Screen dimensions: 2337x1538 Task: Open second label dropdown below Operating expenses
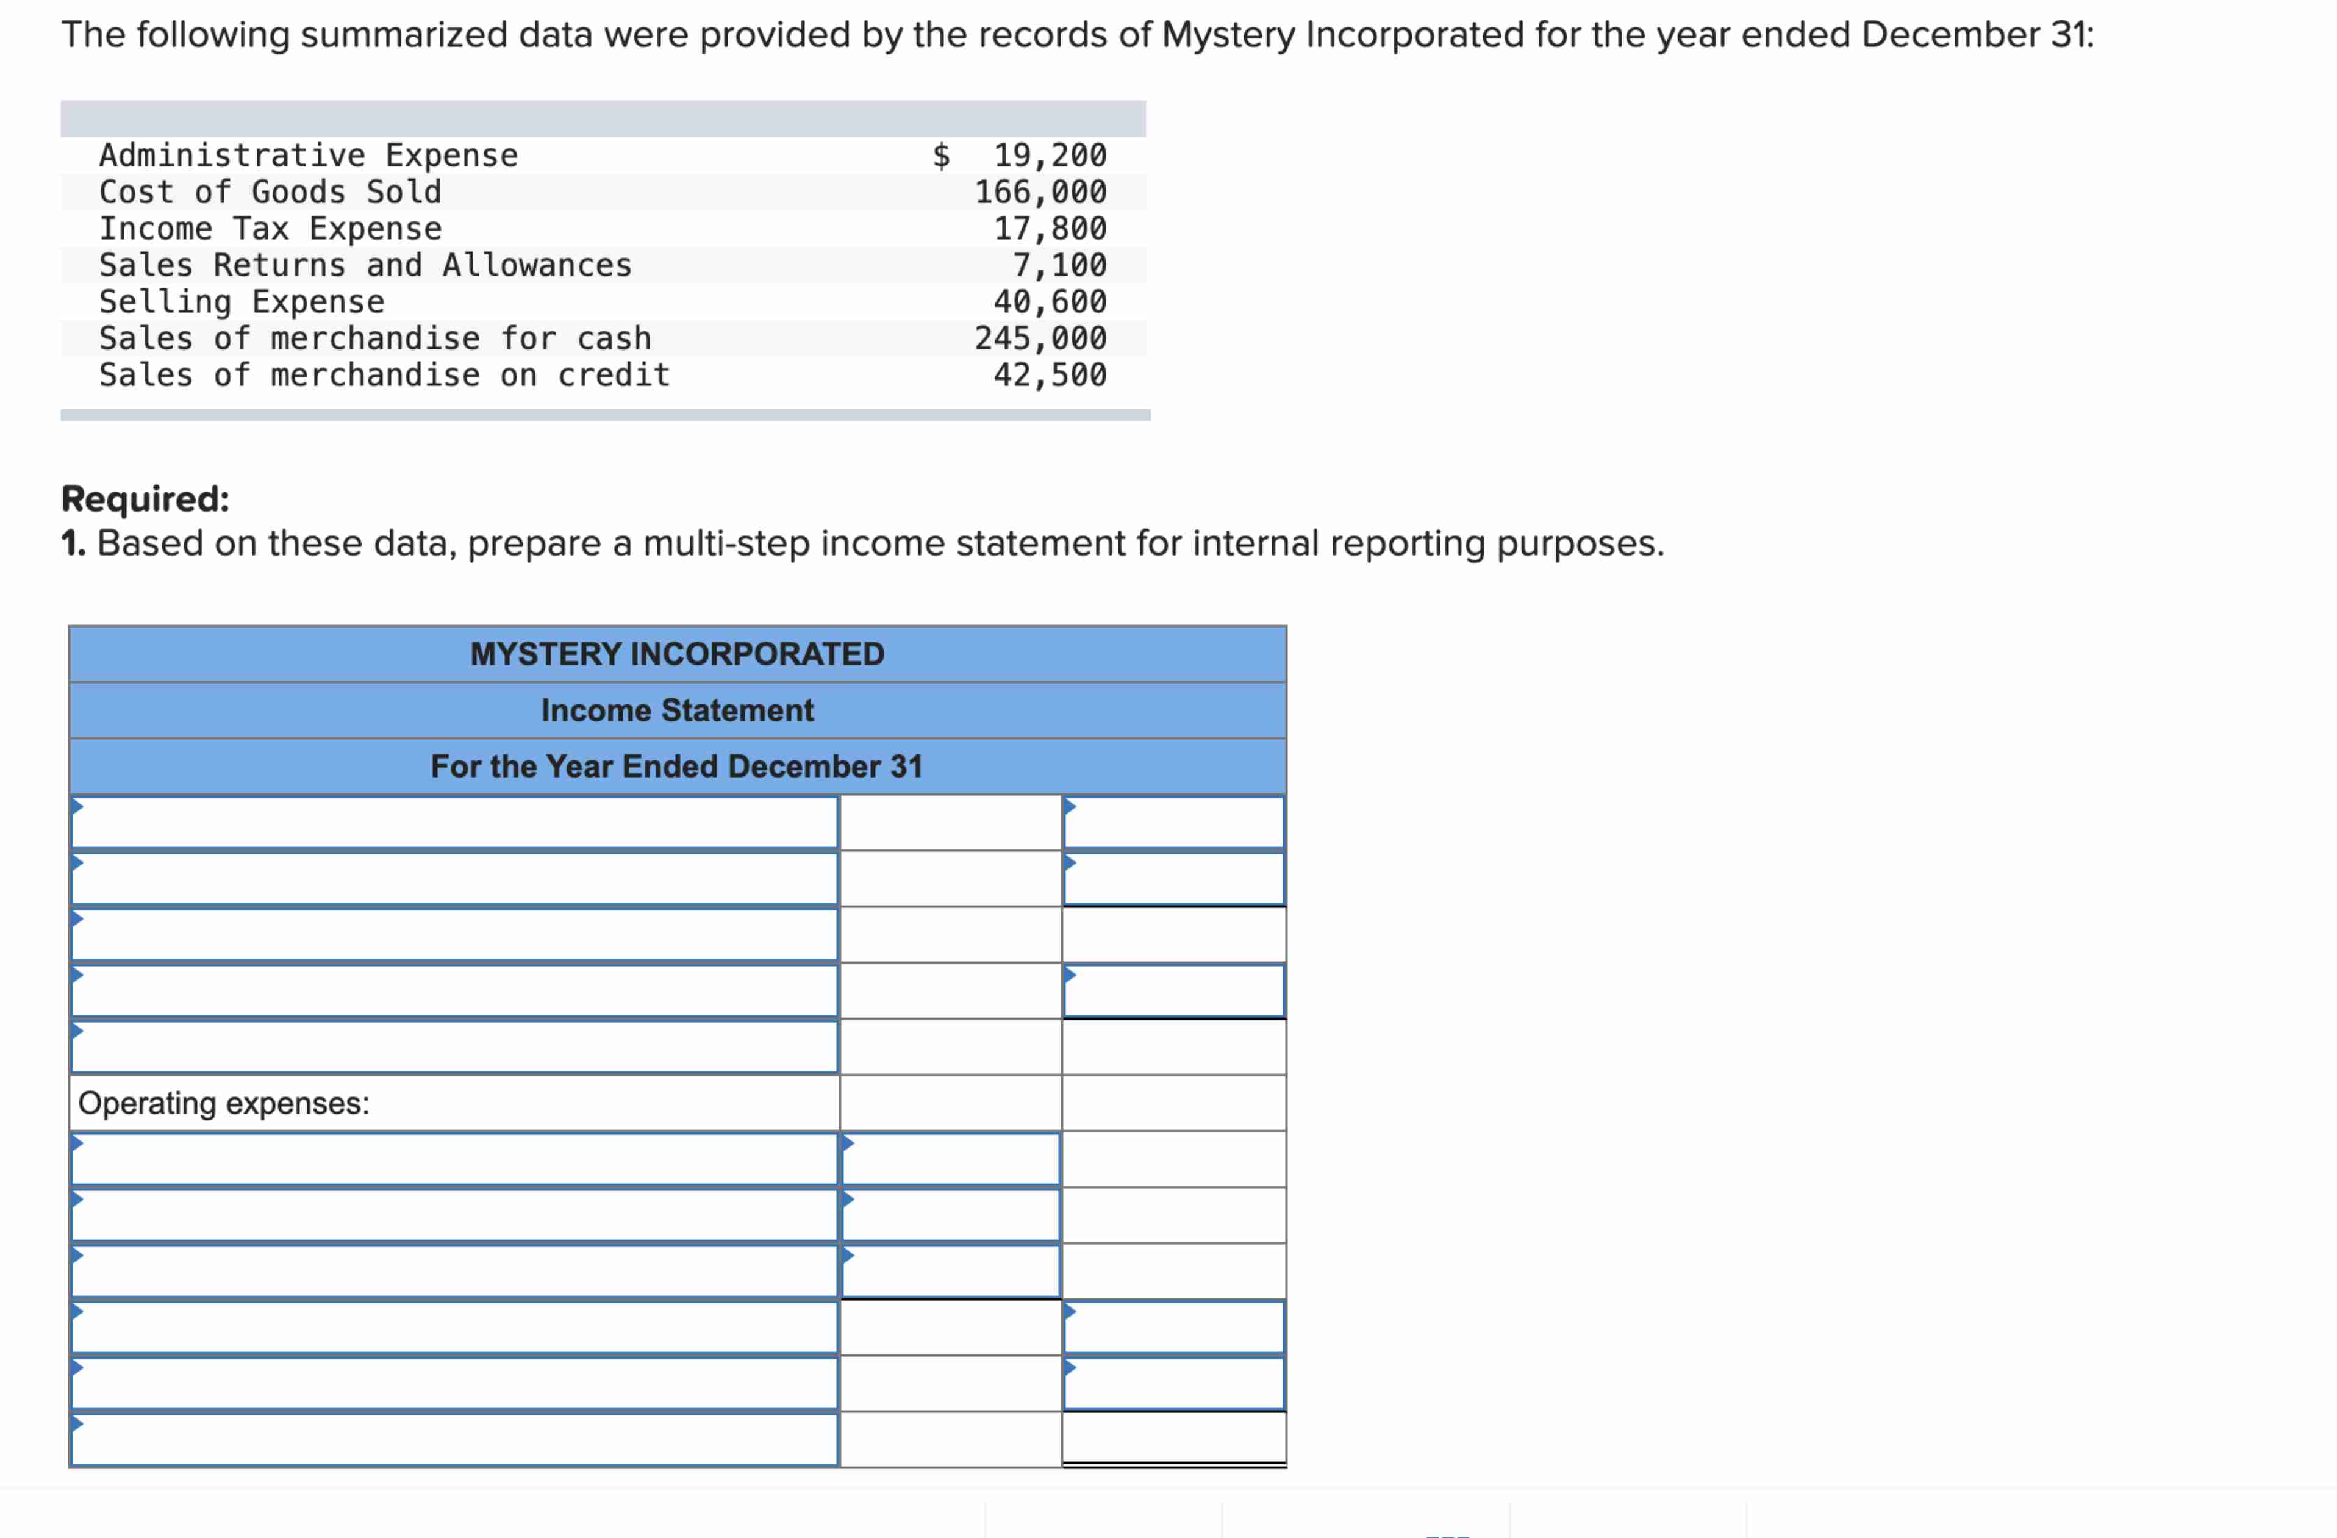pos(454,1216)
